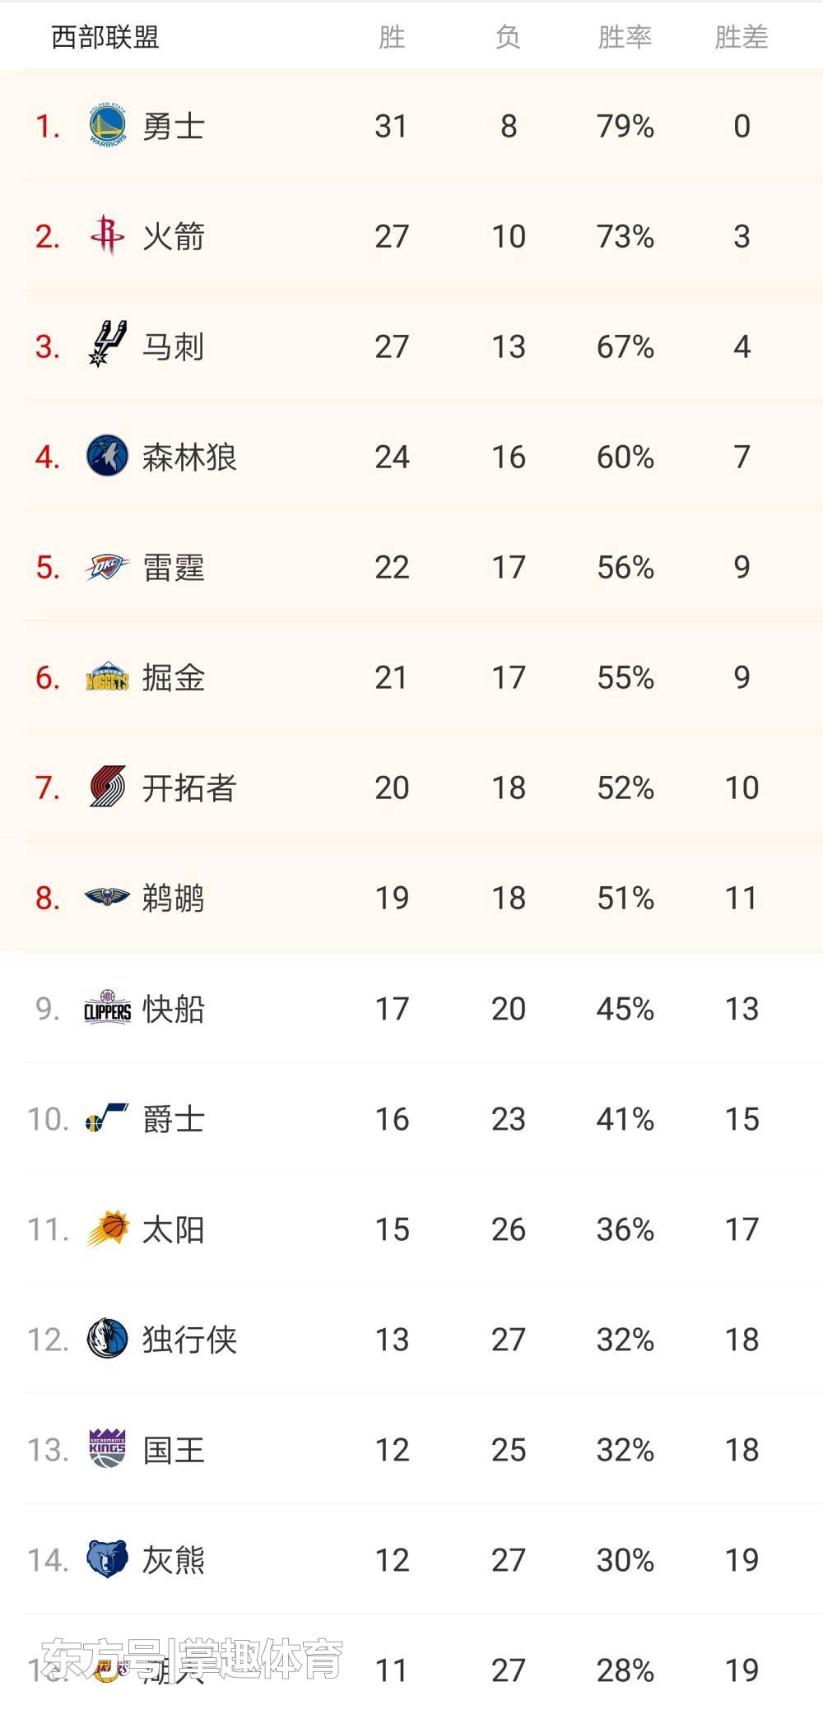Sort by the 胜率 column header
The width and height of the screenshot is (823, 1714).
point(625,37)
